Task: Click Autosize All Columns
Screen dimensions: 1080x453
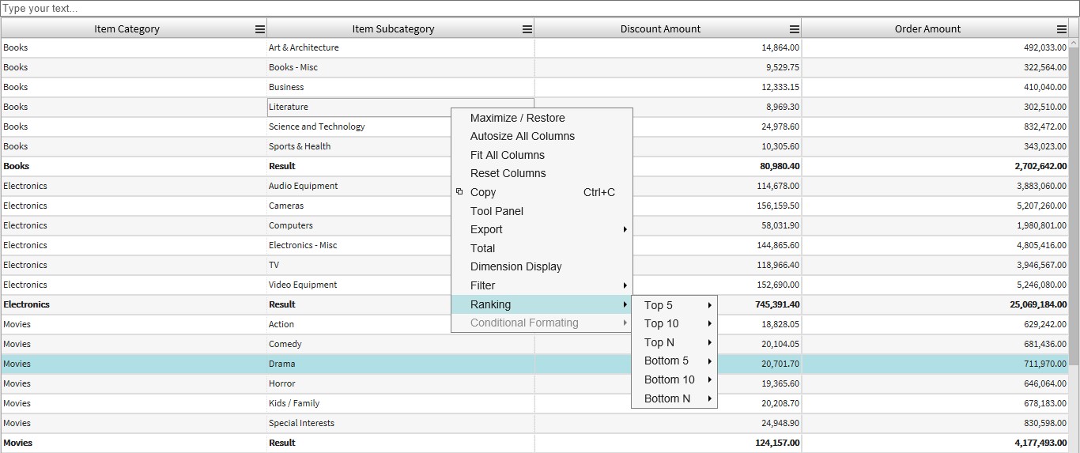Action: click(x=522, y=136)
